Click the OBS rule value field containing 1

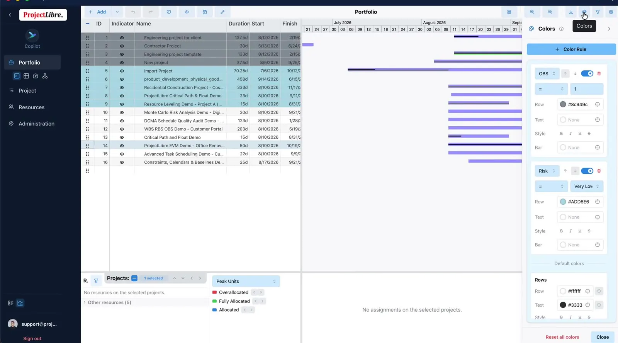tap(587, 89)
